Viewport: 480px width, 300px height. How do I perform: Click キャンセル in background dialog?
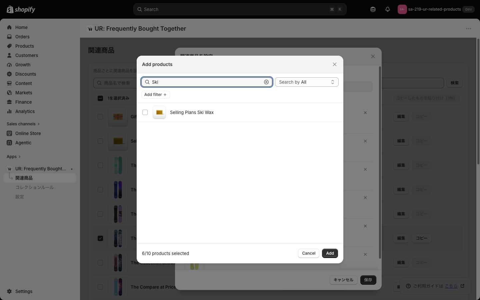[x=344, y=280]
